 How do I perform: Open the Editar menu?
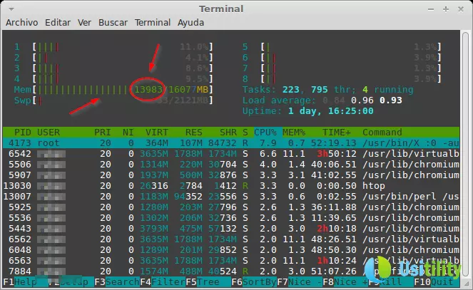click(58, 23)
